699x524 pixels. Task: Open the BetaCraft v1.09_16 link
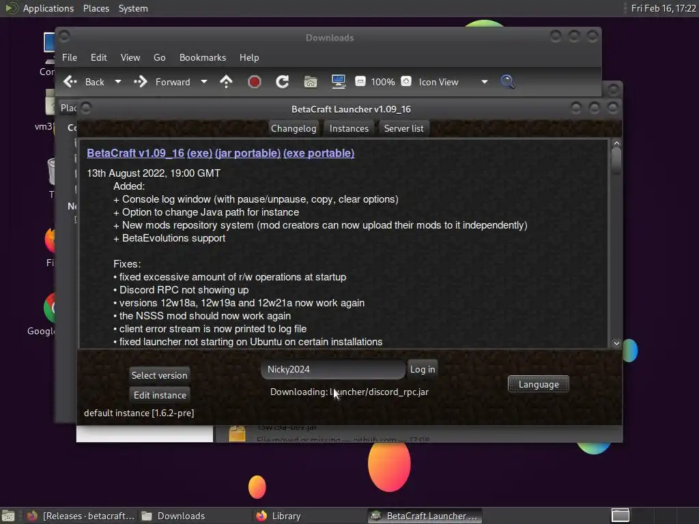tap(136, 154)
